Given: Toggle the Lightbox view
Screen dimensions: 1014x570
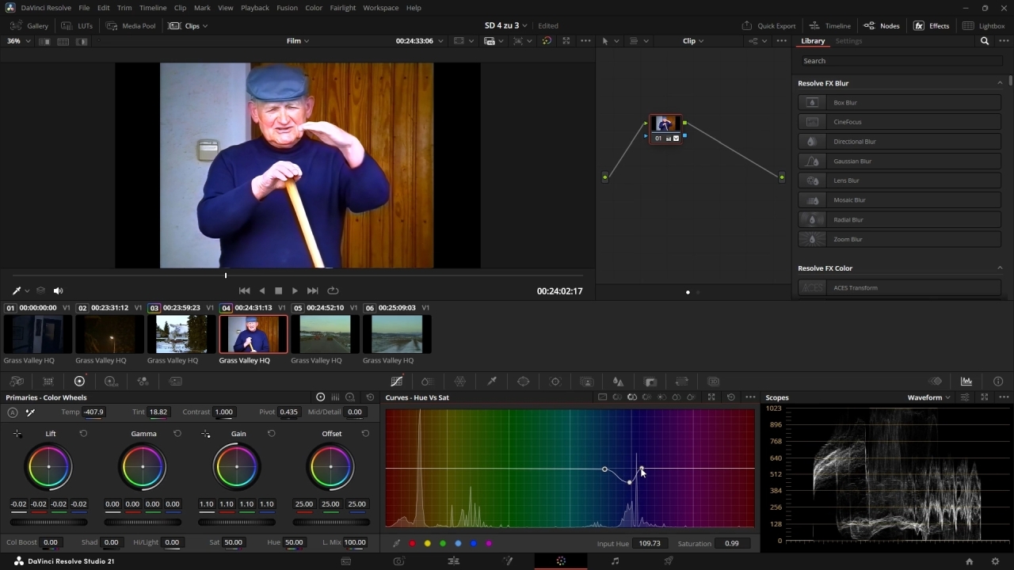Looking at the screenshot, I should point(983,25).
